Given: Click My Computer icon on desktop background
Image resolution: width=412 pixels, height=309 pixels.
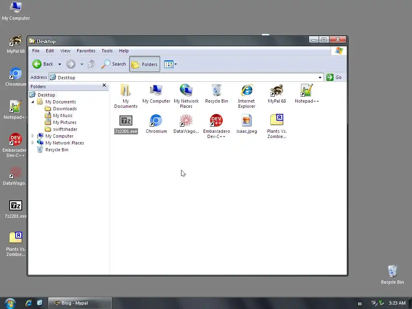Looking at the screenshot, I should pyautogui.click(x=16, y=11).
